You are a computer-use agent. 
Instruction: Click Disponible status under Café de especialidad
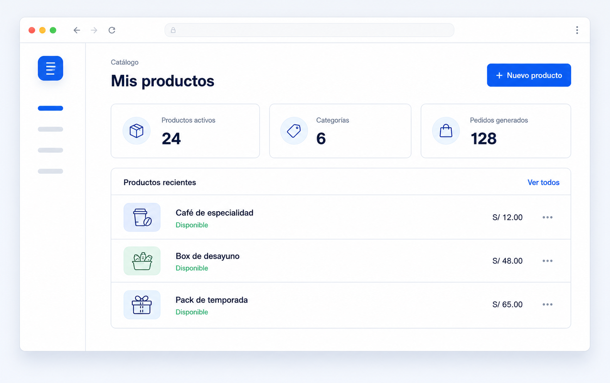click(192, 225)
